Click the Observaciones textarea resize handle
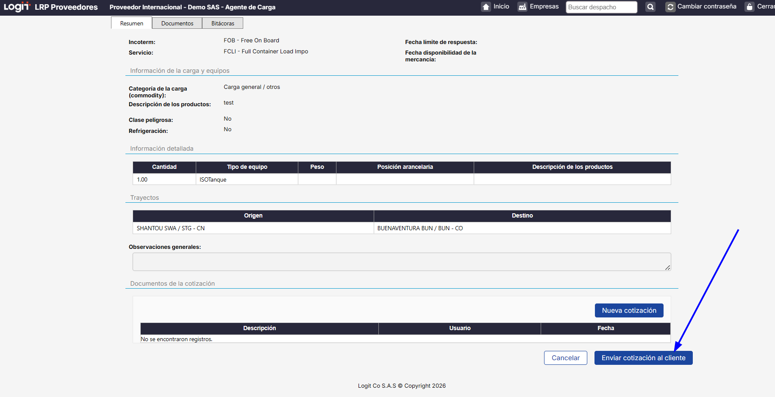775x397 pixels. click(x=668, y=267)
